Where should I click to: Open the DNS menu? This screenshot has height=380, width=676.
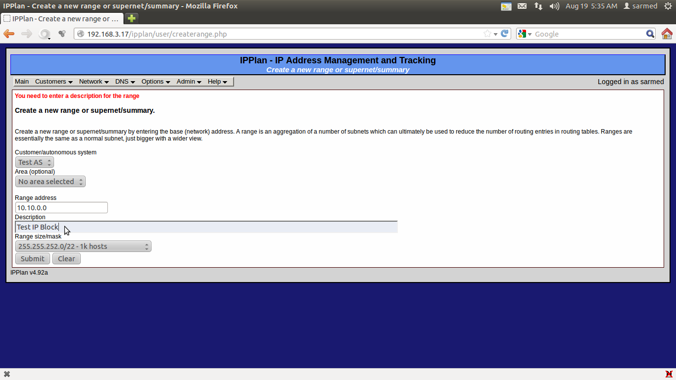tap(122, 81)
